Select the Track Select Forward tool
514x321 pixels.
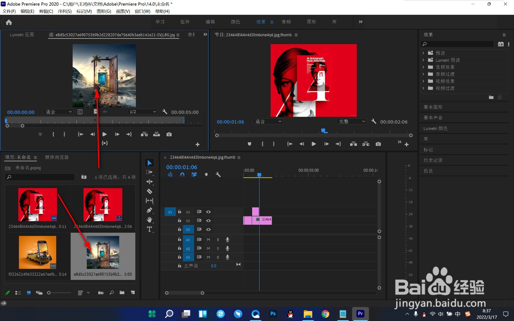click(149, 172)
